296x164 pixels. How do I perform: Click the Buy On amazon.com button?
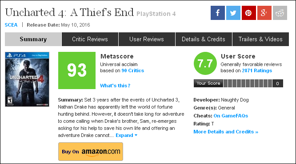(91, 152)
